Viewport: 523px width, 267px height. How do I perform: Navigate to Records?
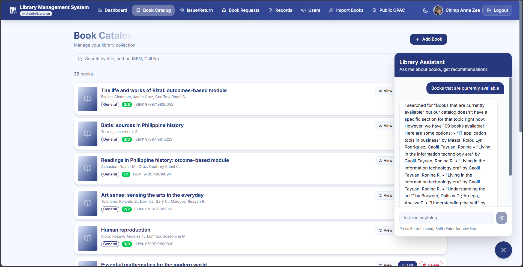point(280,10)
